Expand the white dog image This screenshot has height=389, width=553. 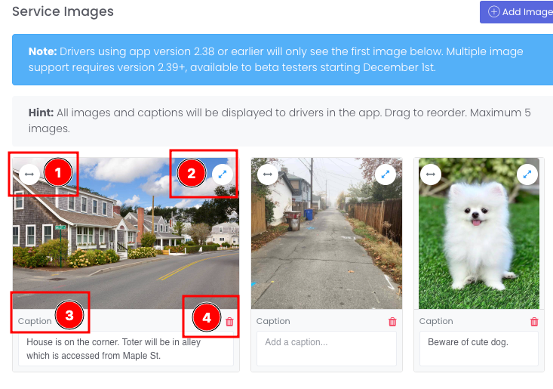(527, 174)
